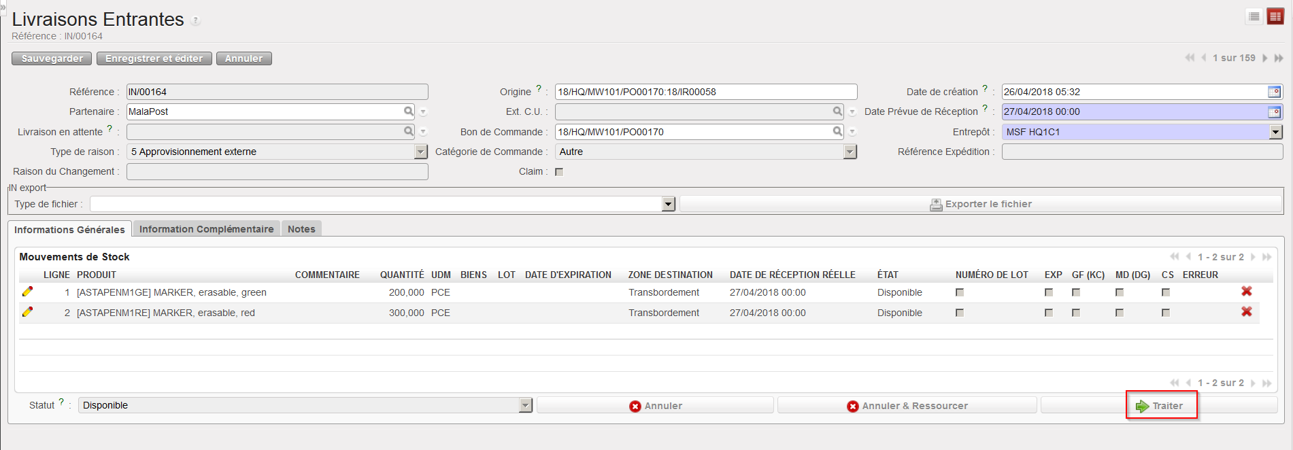Click into the Référence Expédition field
This screenshot has width=1293, height=450.
coord(1141,152)
